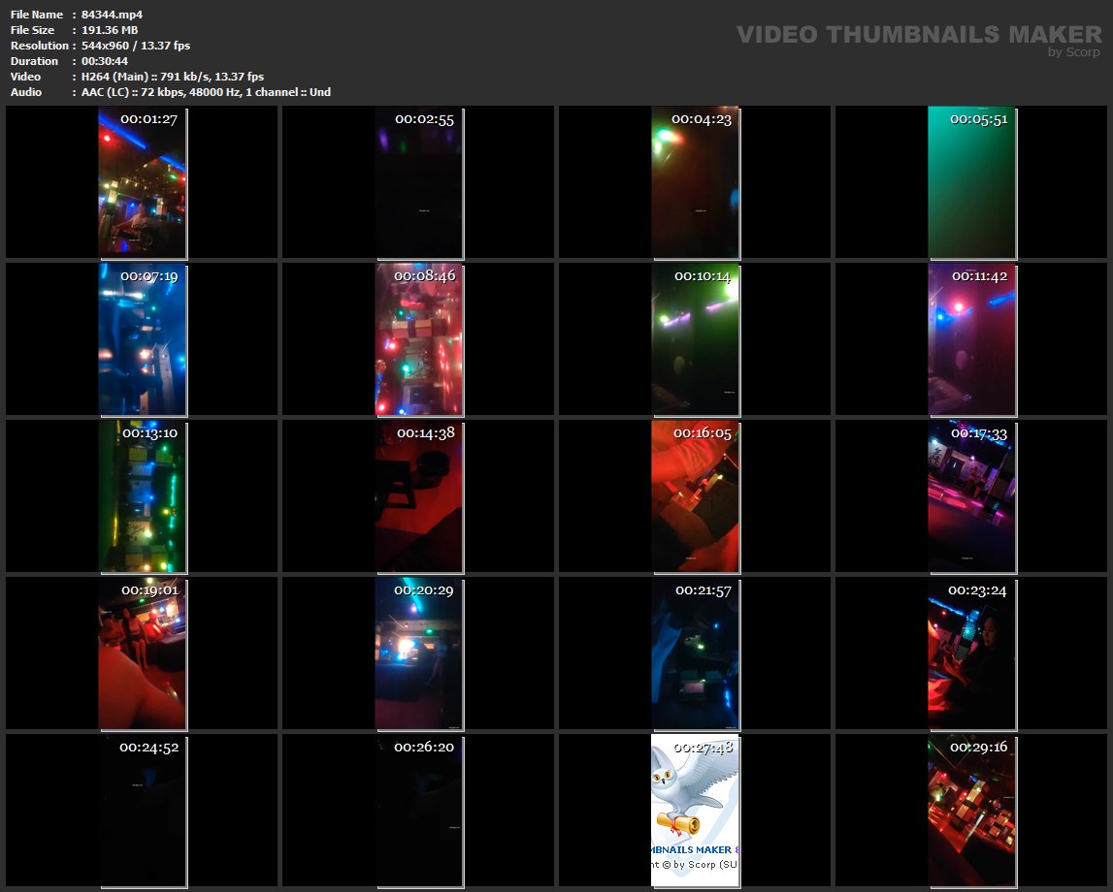Click the frame stamped 00:23:24
This screenshot has width=1113, height=892.
point(971,653)
